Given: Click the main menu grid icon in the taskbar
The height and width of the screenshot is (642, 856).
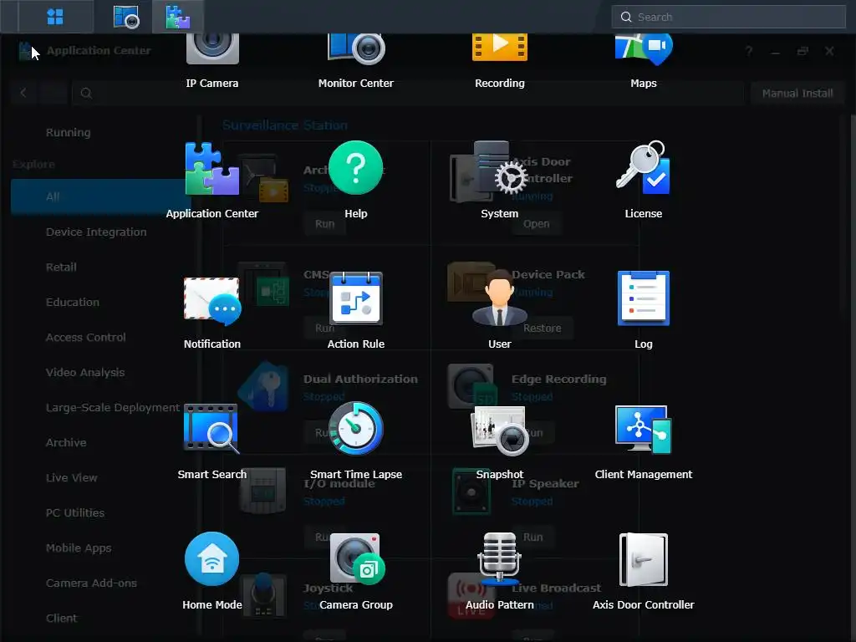Looking at the screenshot, I should tap(55, 17).
